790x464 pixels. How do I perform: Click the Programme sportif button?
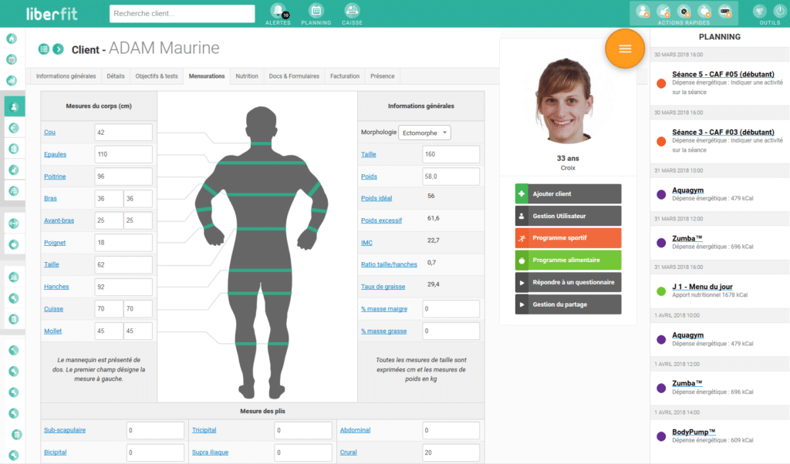568,238
